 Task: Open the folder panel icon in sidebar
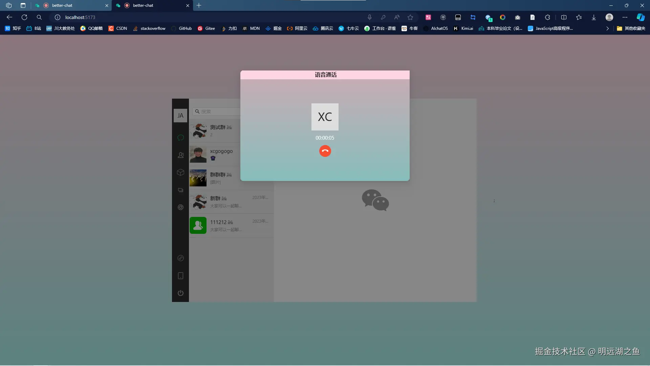[180, 190]
